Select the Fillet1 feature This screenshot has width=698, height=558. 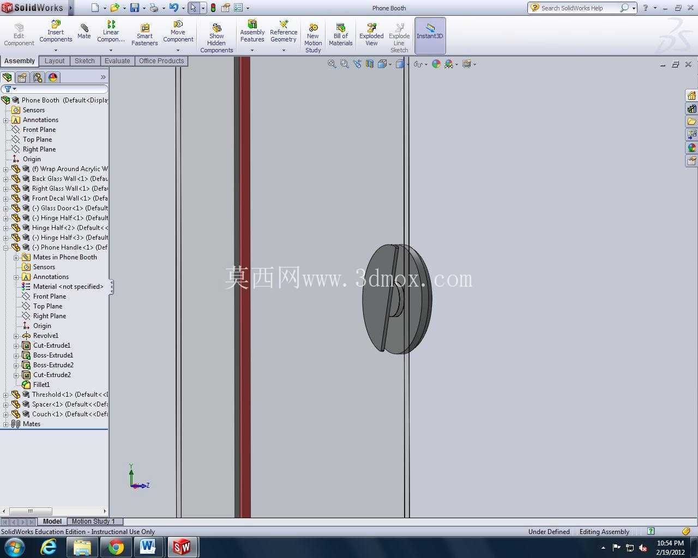pos(41,385)
